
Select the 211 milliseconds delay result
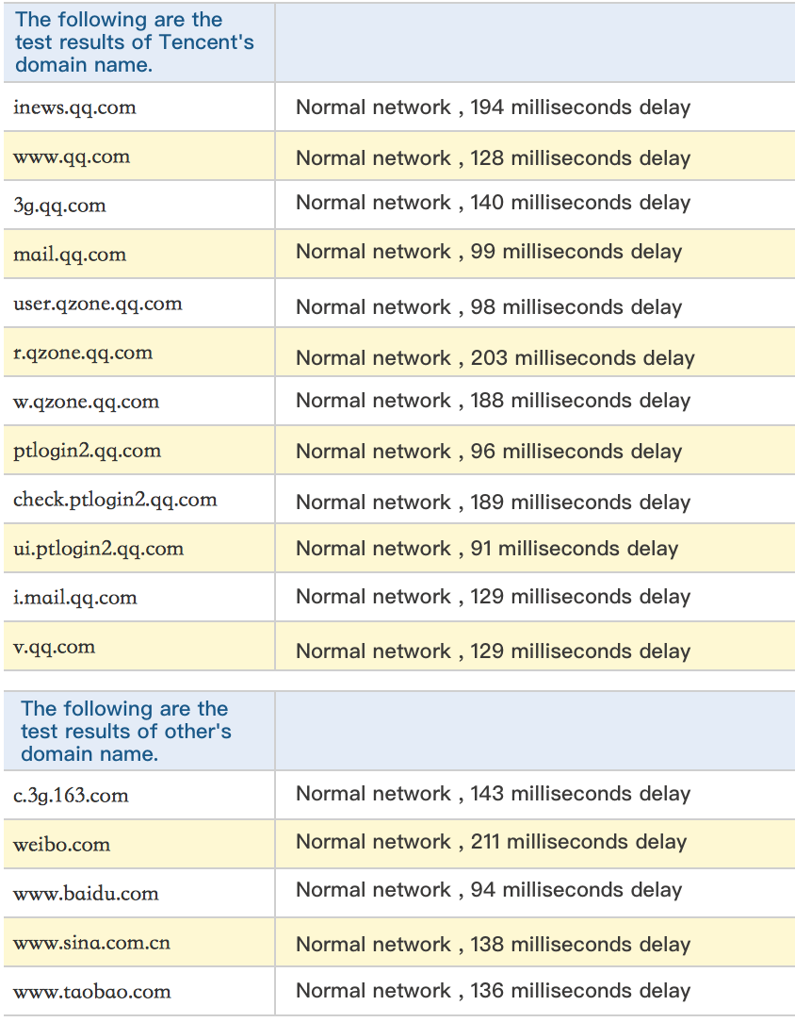(491, 842)
